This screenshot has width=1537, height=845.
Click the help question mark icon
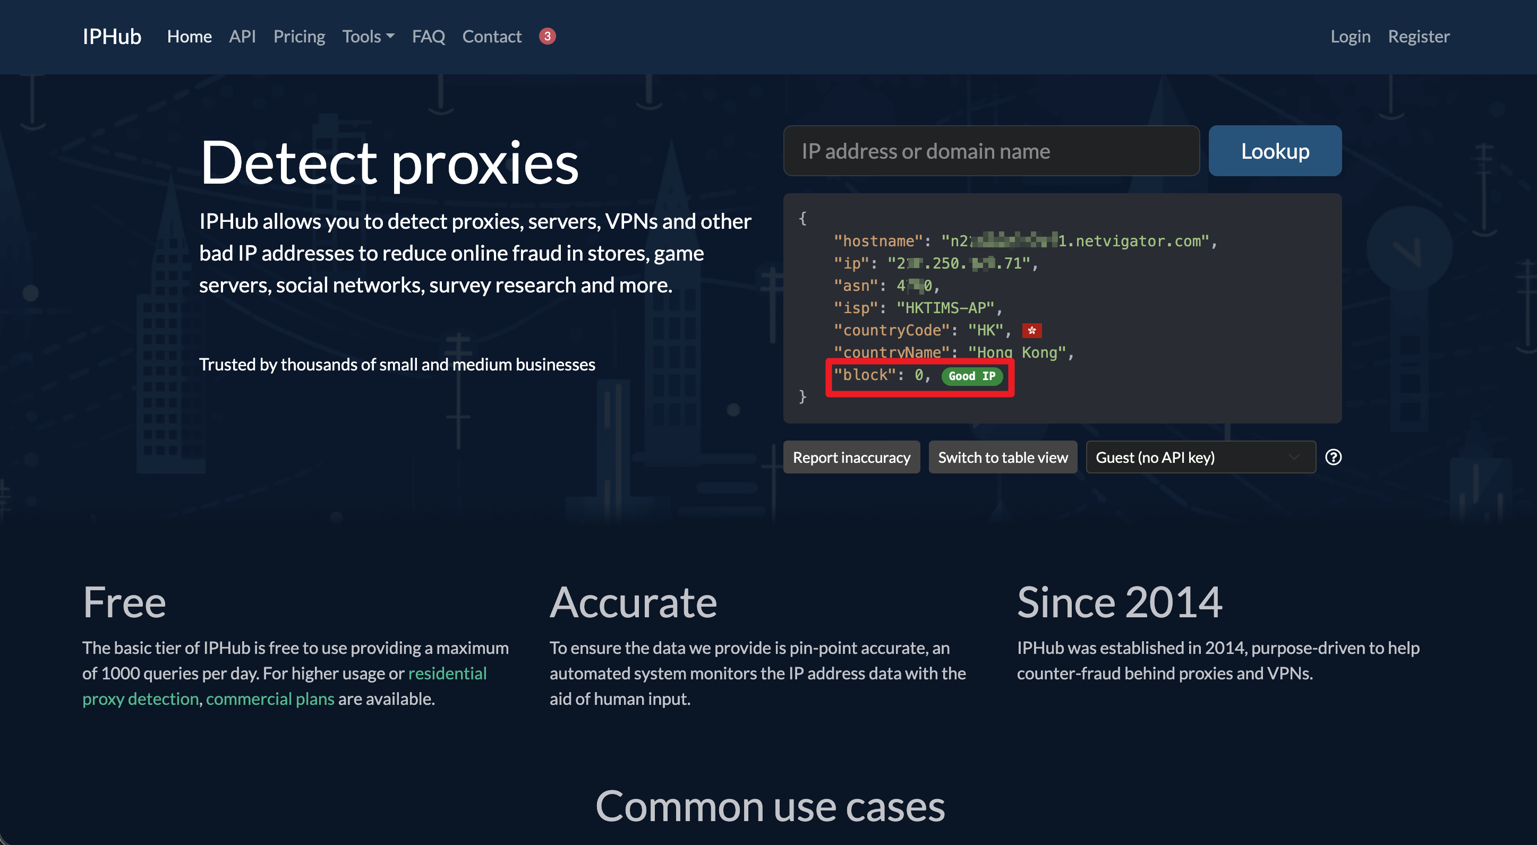coord(1334,458)
